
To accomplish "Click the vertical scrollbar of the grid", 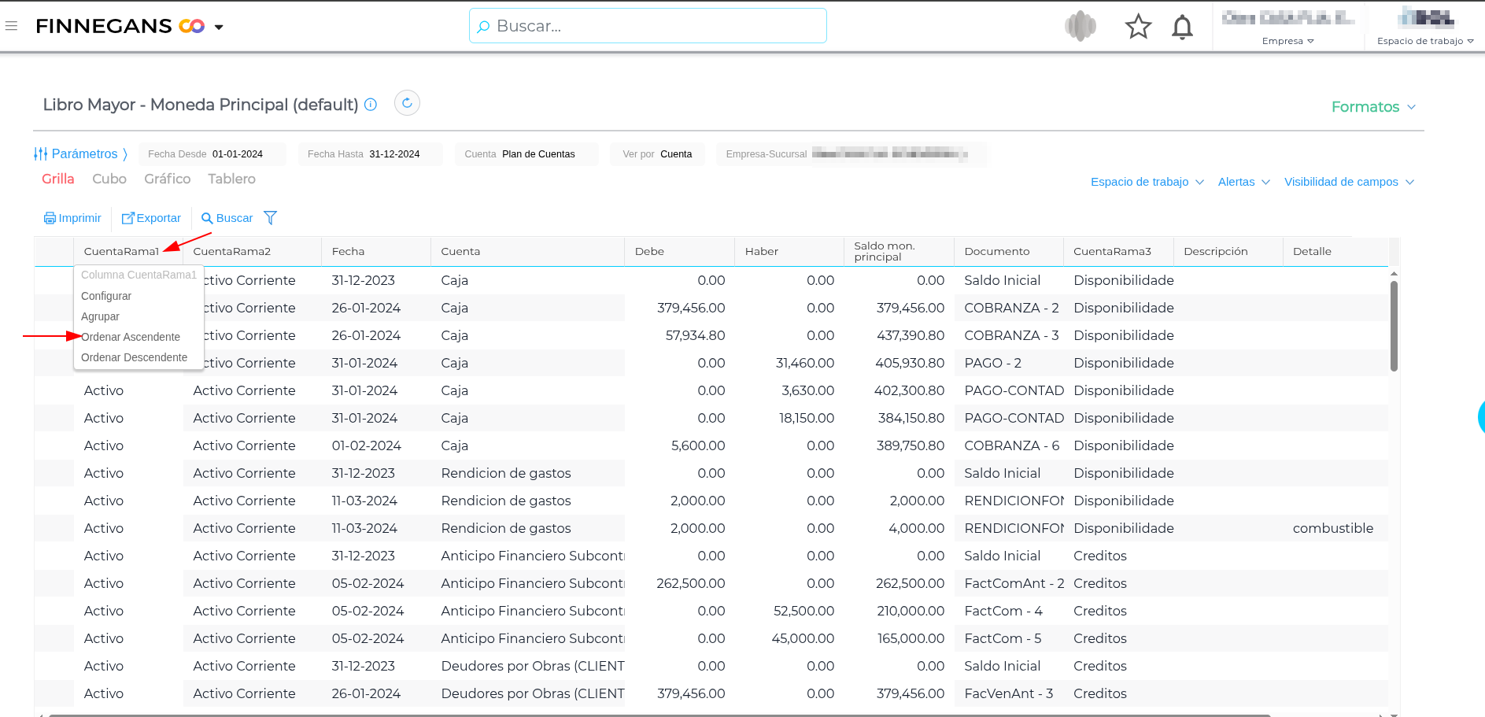I will 1394,326.
